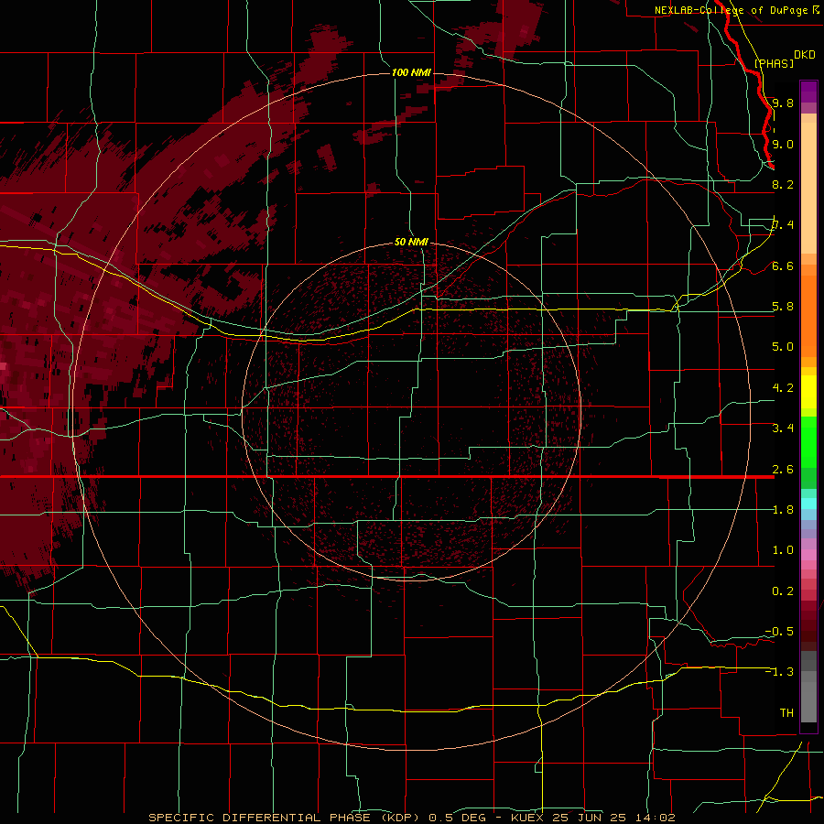
Task: Click the 4.2 scale value
Action: click(783, 388)
